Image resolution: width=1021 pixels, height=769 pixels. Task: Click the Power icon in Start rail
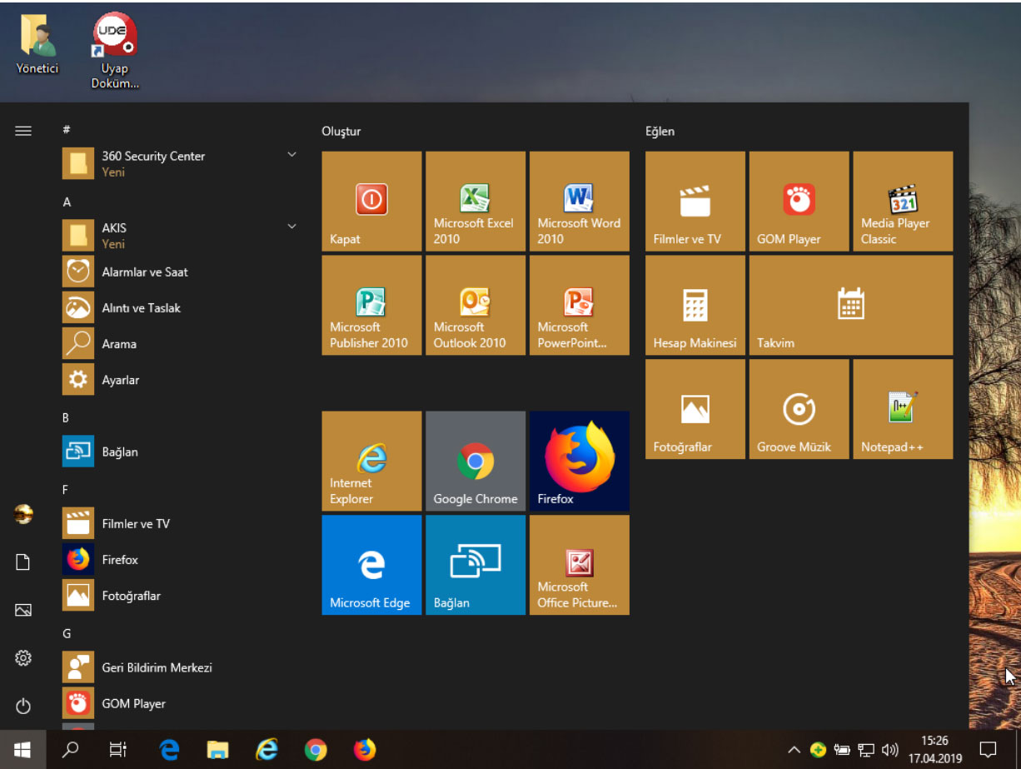(23, 707)
